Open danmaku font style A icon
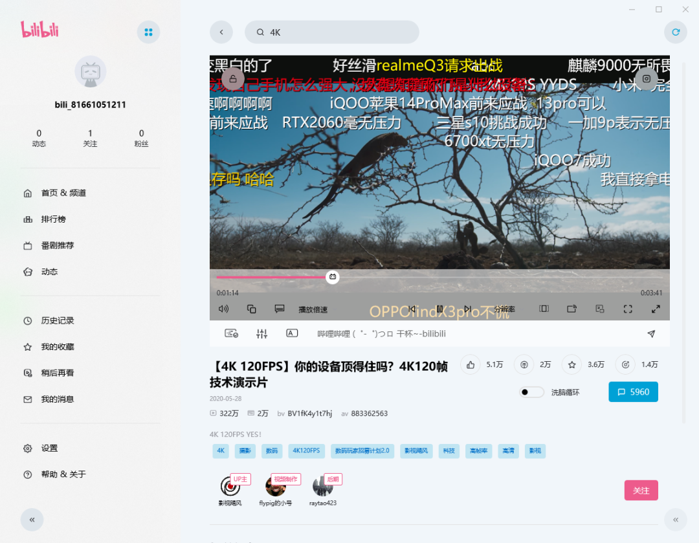699x543 pixels. point(292,333)
